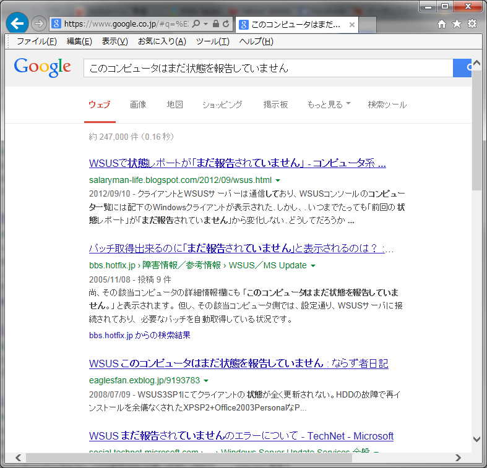
Task: Open the 検索ツール options
Action: 387,104
